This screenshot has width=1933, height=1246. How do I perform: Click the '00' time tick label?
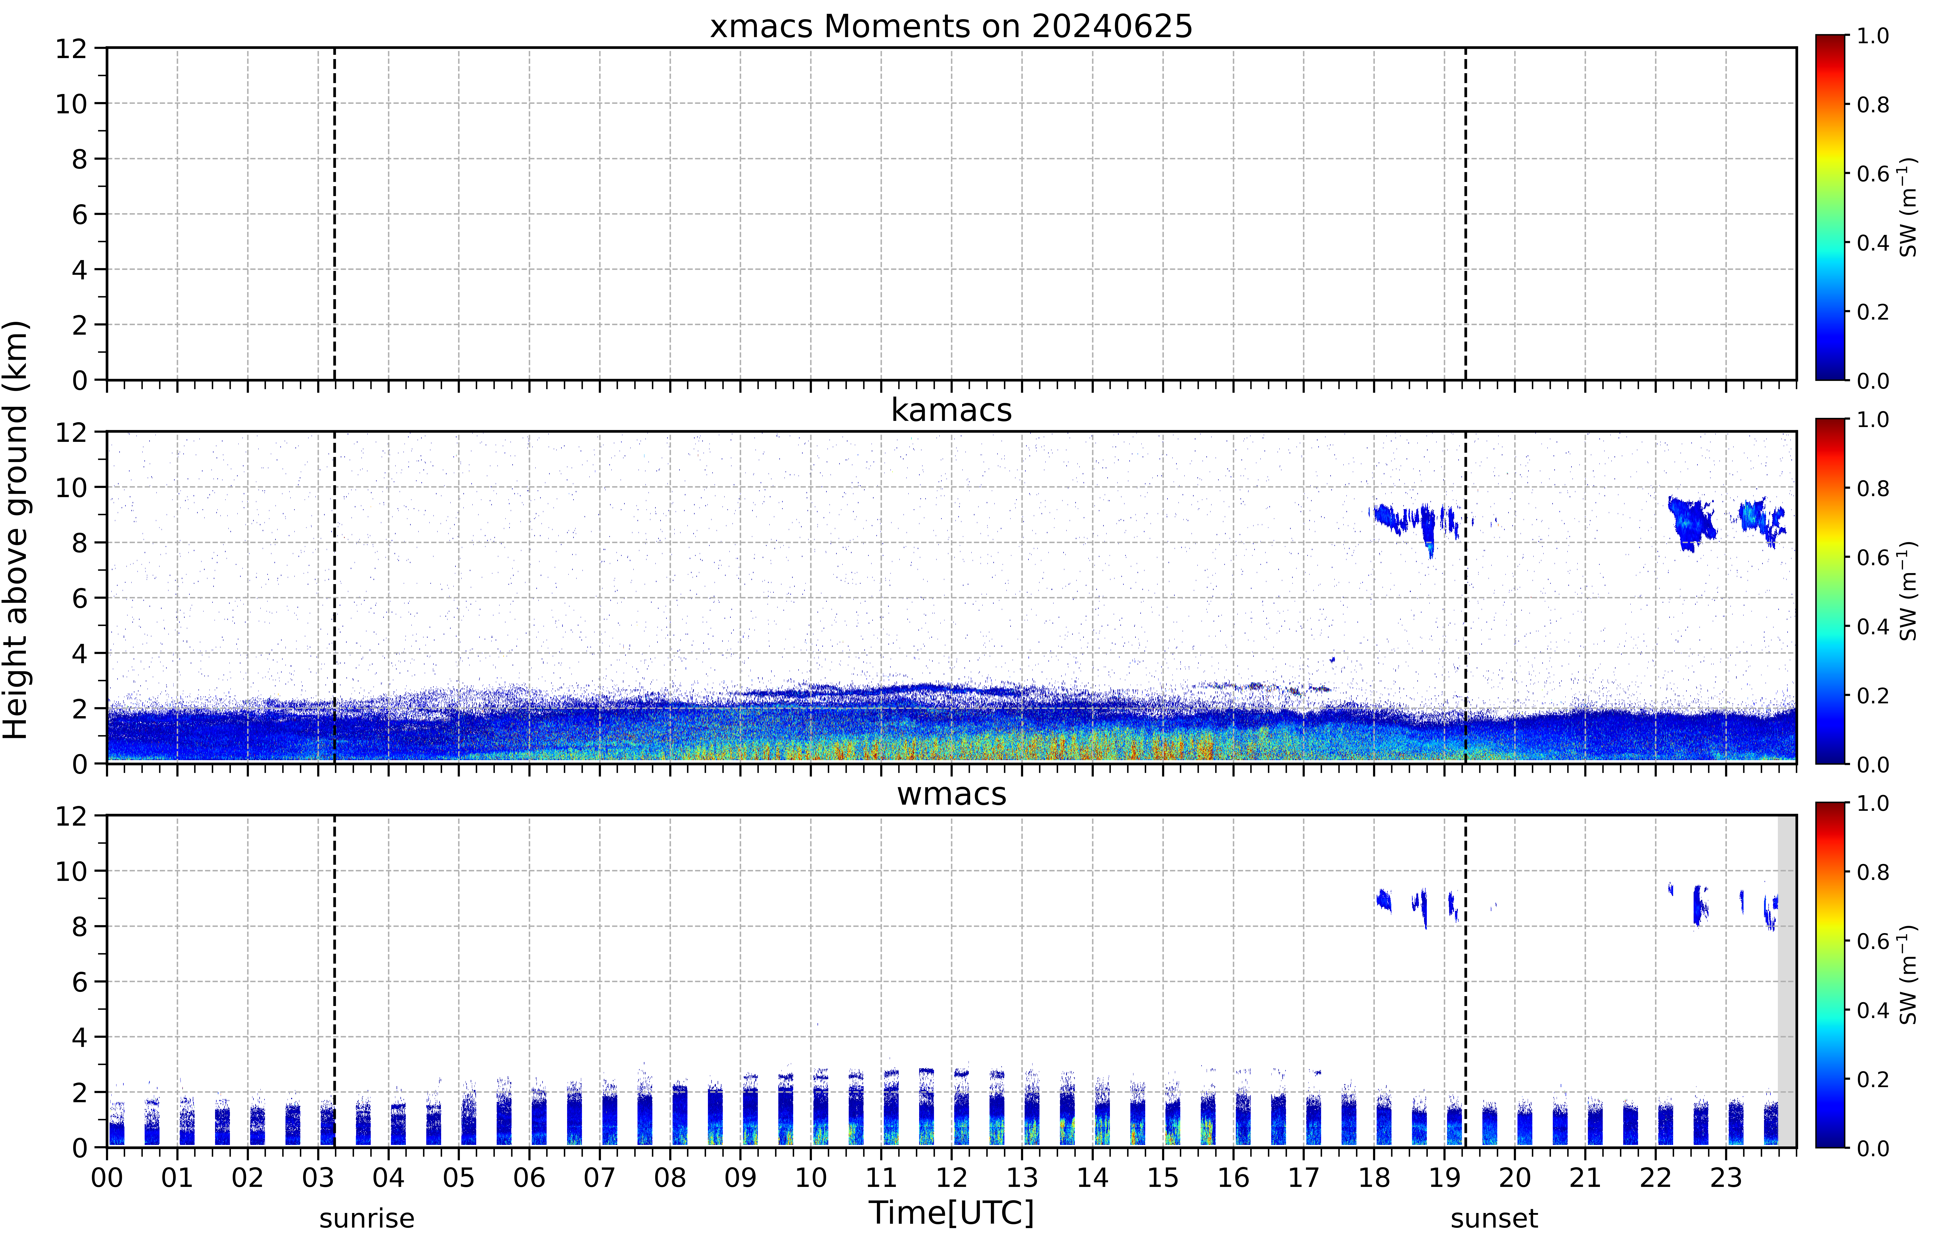(x=107, y=1178)
